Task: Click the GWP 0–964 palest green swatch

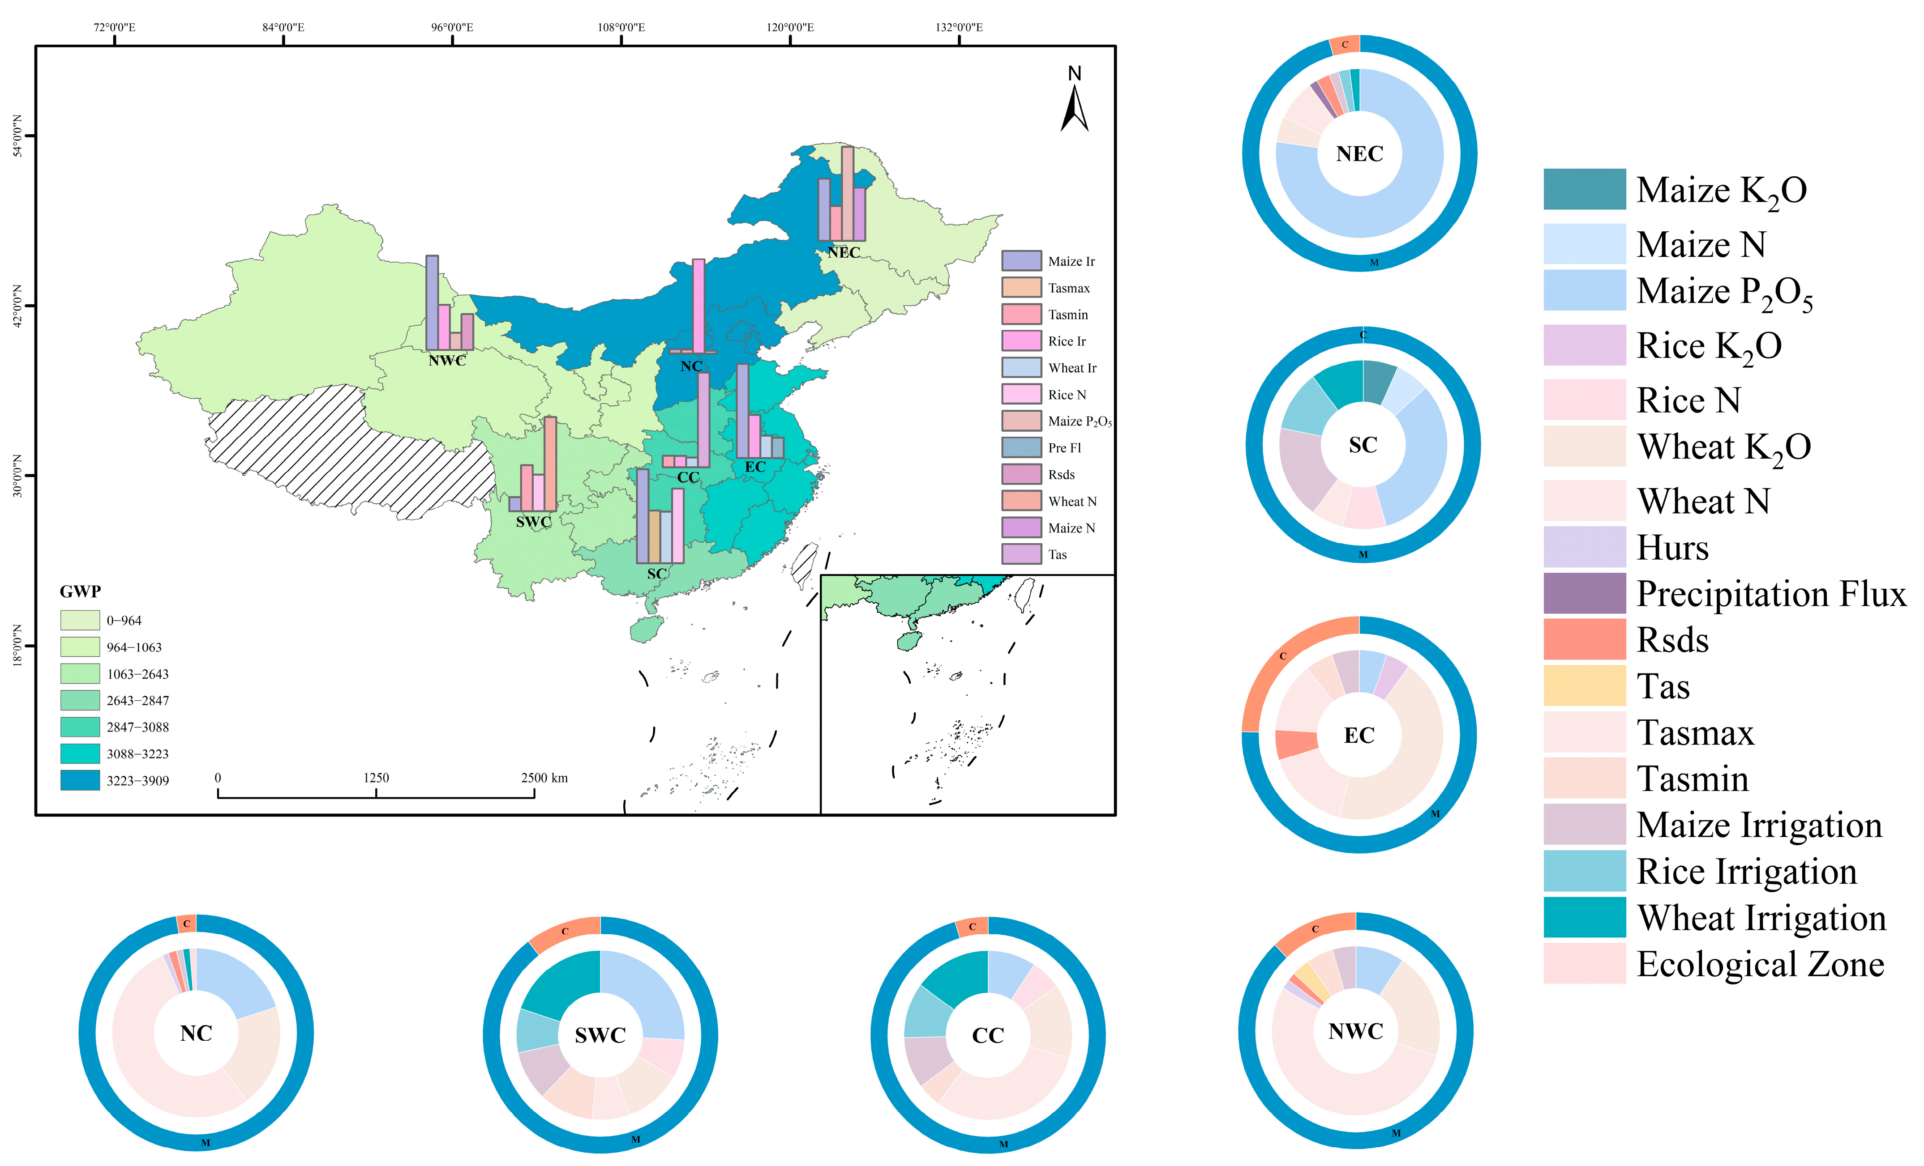Action: (81, 621)
